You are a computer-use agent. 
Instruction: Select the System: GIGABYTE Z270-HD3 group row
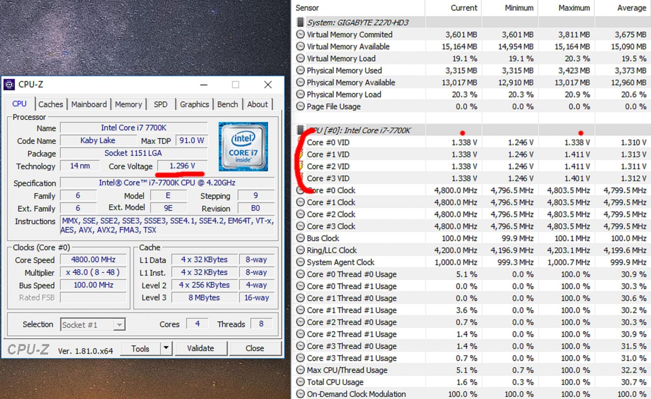pyautogui.click(x=471, y=23)
